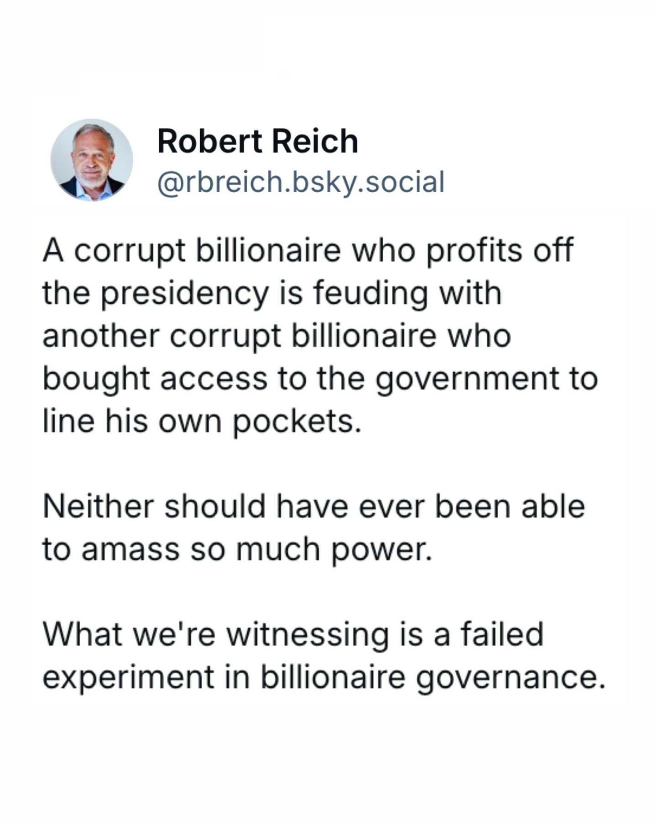Click the word "amass" in the post
The width and height of the screenshot is (657, 822).
tap(130, 549)
